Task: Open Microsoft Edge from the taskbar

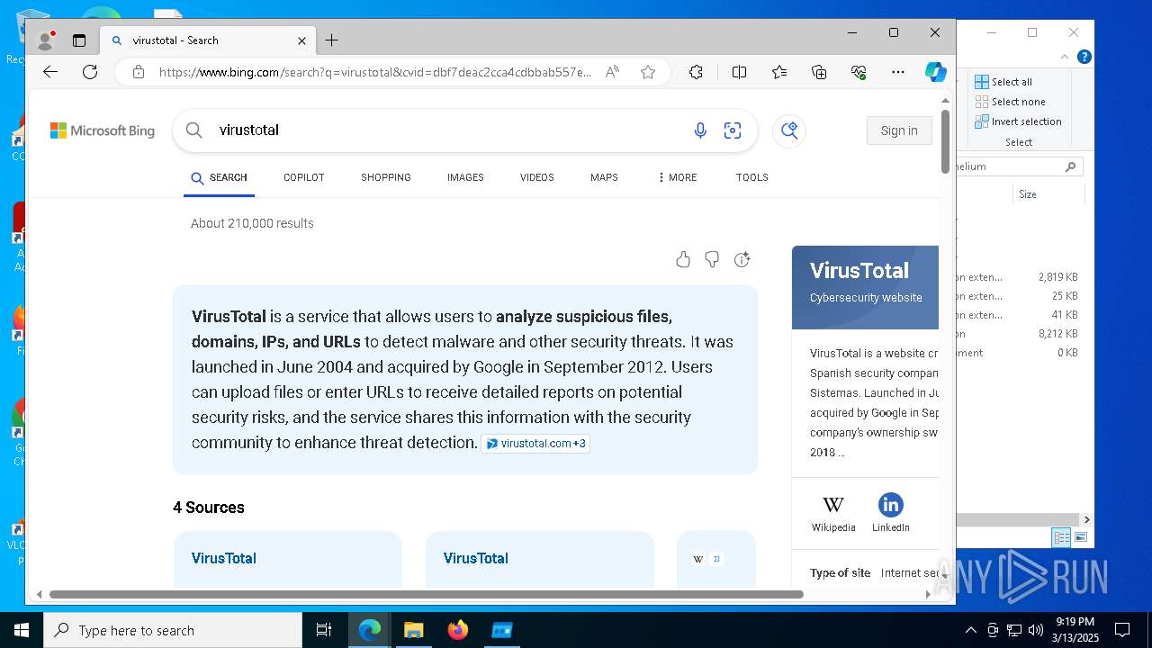Action: pos(370,630)
